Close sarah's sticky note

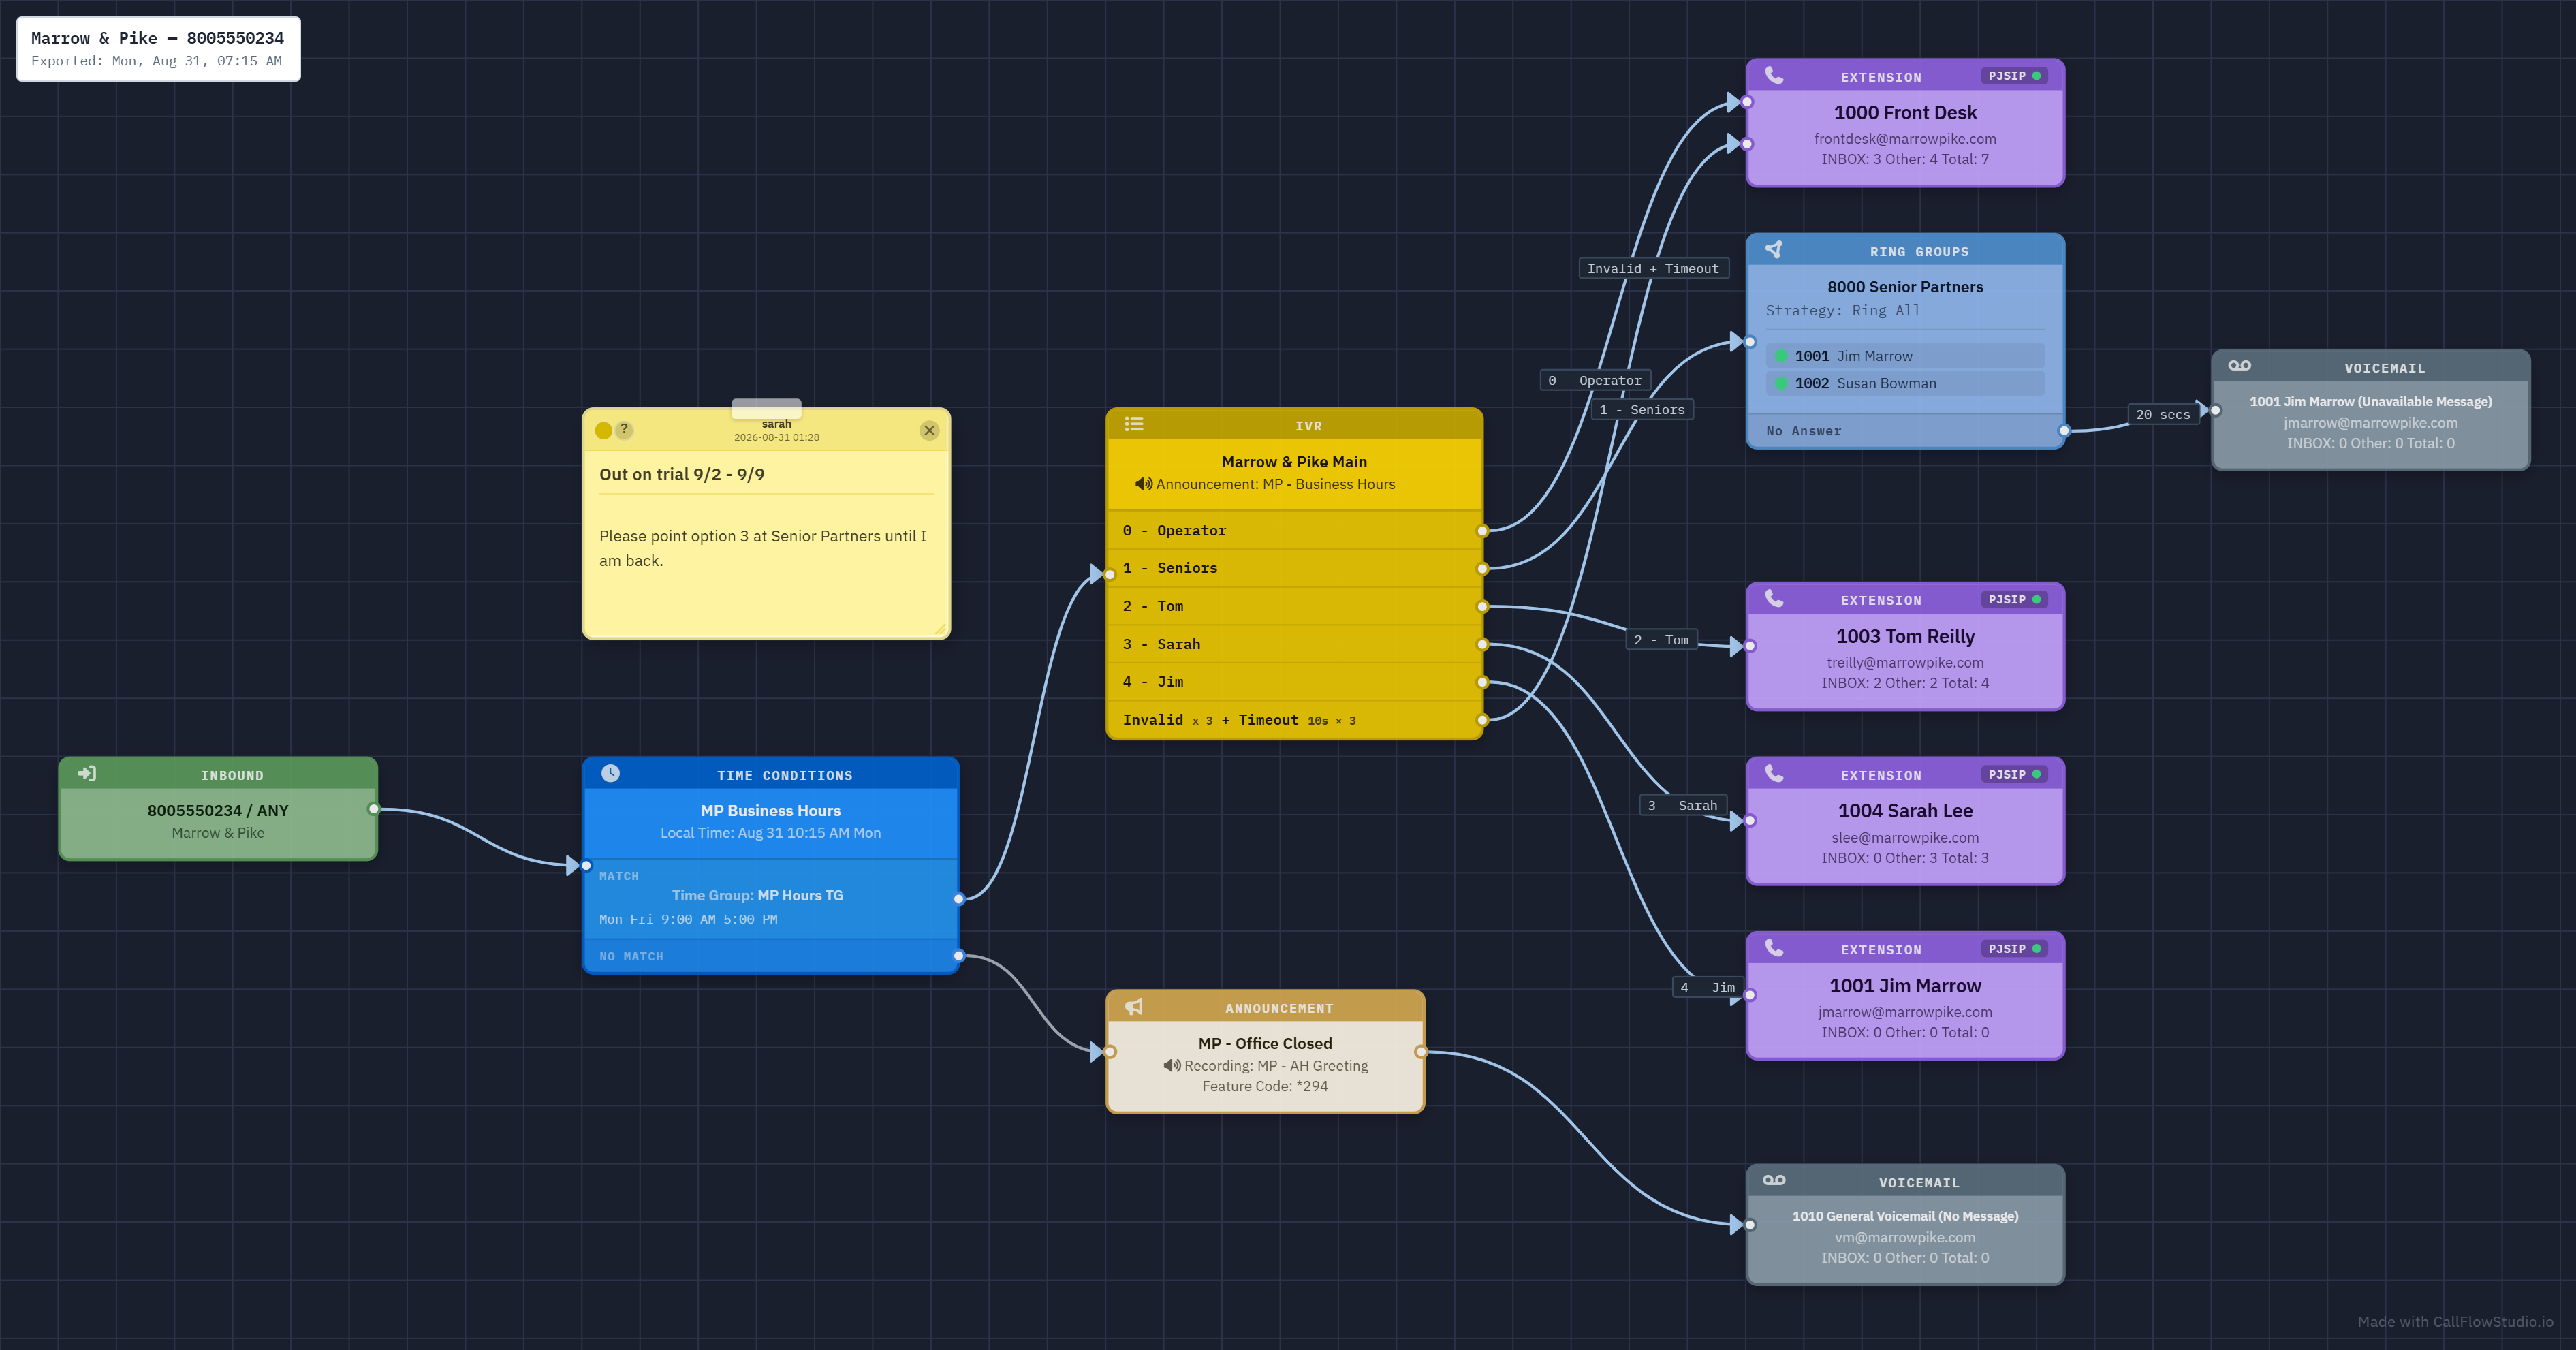(929, 431)
